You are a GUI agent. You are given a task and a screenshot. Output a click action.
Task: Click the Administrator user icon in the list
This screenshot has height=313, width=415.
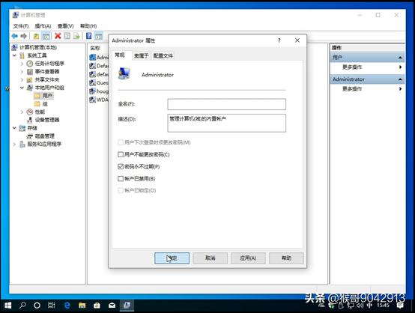click(x=92, y=57)
